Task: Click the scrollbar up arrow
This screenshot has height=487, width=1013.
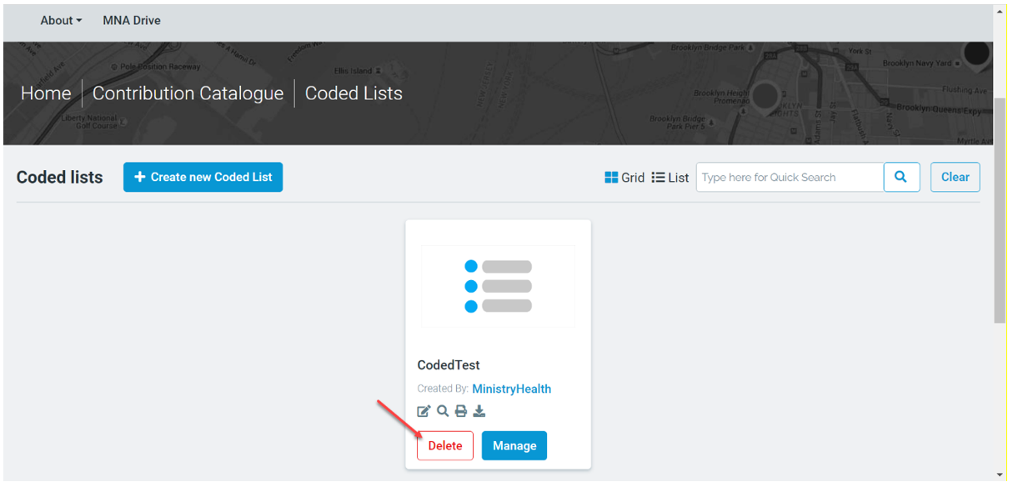Action: pos(1000,12)
